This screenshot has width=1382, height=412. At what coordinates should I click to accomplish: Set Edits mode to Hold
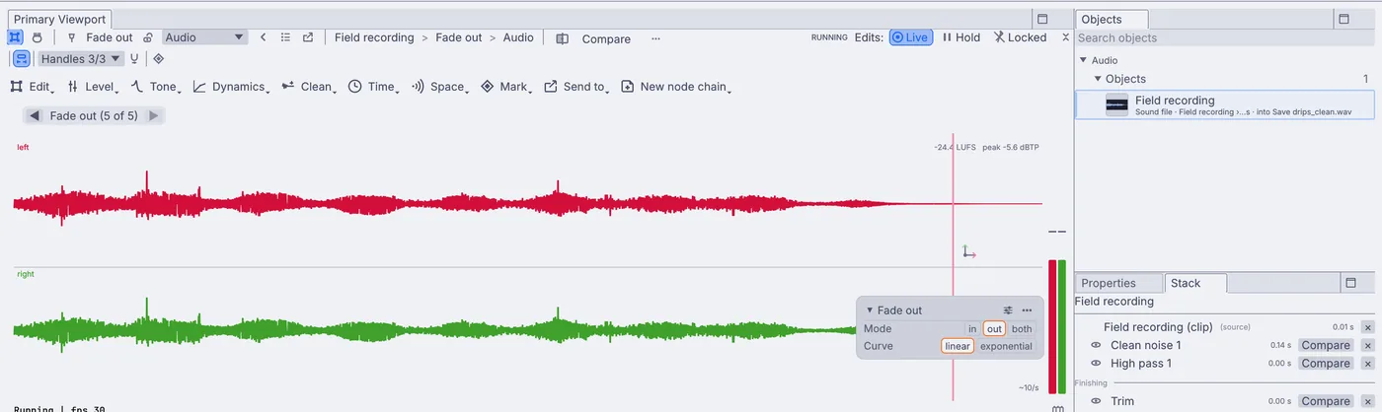961,37
